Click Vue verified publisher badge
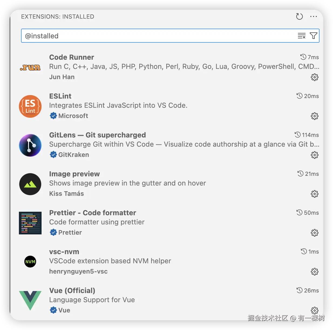The height and width of the screenshot is (330, 333). pos(53,310)
